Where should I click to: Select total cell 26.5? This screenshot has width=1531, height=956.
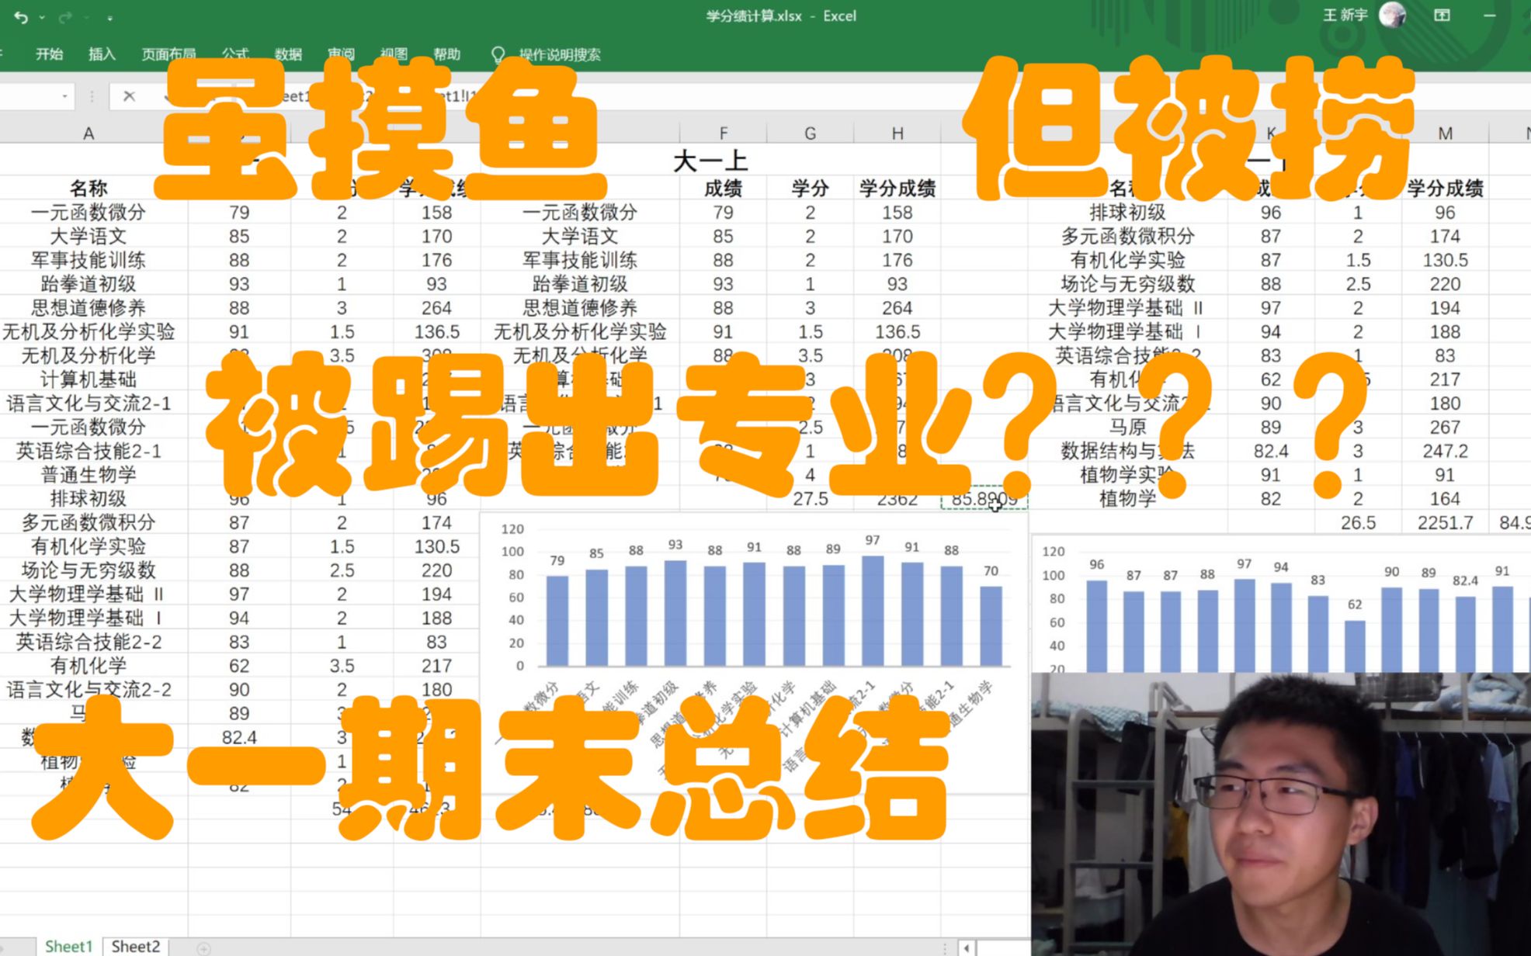(1358, 523)
